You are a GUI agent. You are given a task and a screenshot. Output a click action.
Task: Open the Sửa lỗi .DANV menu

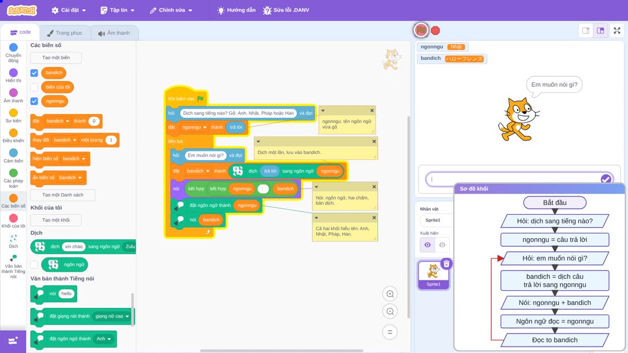tap(286, 10)
